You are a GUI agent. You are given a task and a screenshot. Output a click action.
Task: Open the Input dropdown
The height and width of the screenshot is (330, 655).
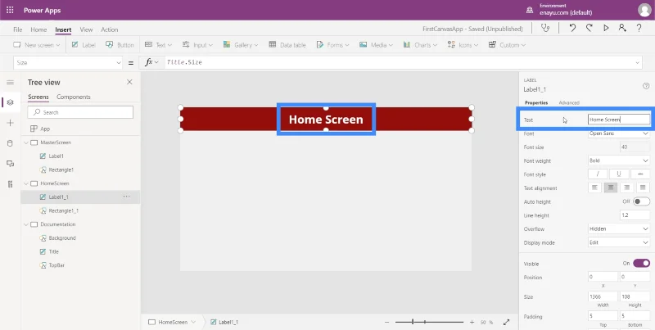197,45
